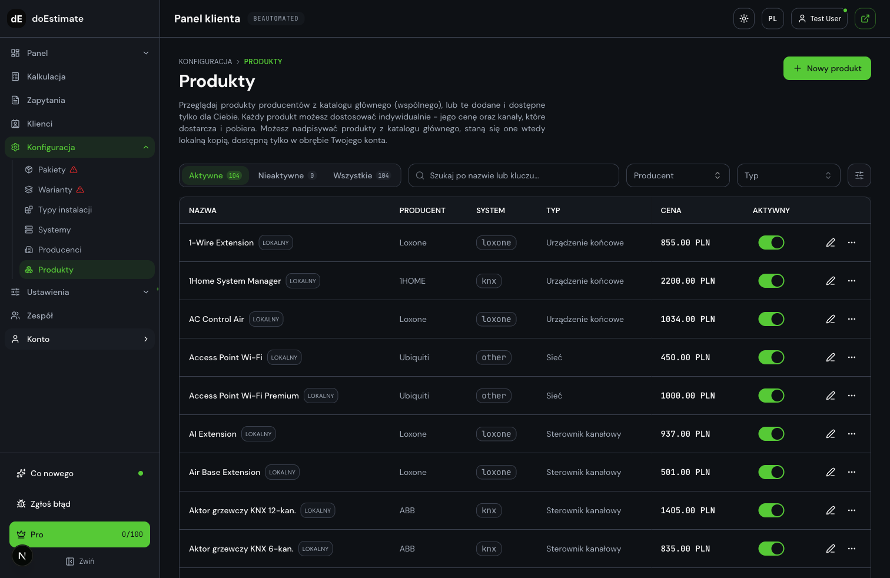
Task: Edit the Air Base Extension product
Action: [831, 472]
